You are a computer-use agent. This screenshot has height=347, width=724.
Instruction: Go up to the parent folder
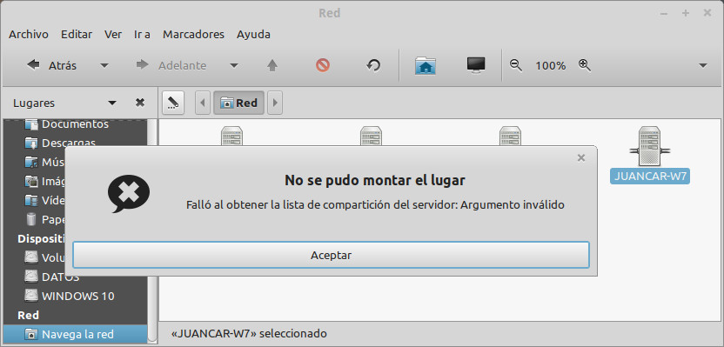tap(272, 65)
